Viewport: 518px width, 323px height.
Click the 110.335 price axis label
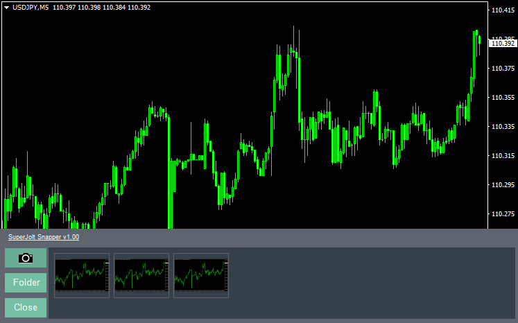(502, 127)
